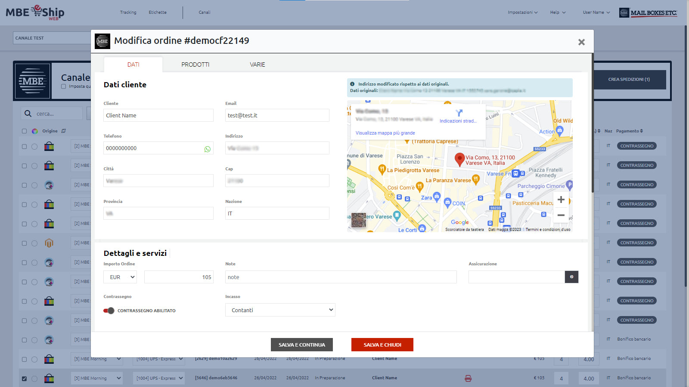Image resolution: width=689 pixels, height=387 pixels.
Task: Open the MBE Morning dropdown in last row
Action: (x=97, y=378)
